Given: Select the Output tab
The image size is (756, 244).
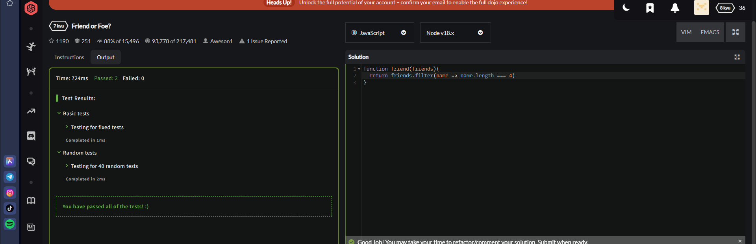Looking at the screenshot, I should pyautogui.click(x=106, y=57).
